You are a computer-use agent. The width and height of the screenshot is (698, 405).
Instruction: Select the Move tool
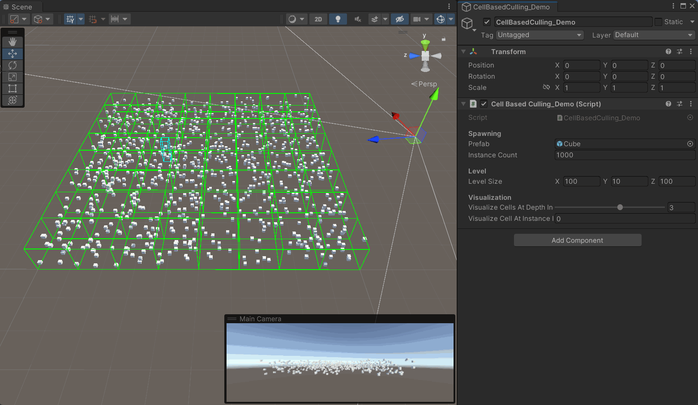point(13,54)
